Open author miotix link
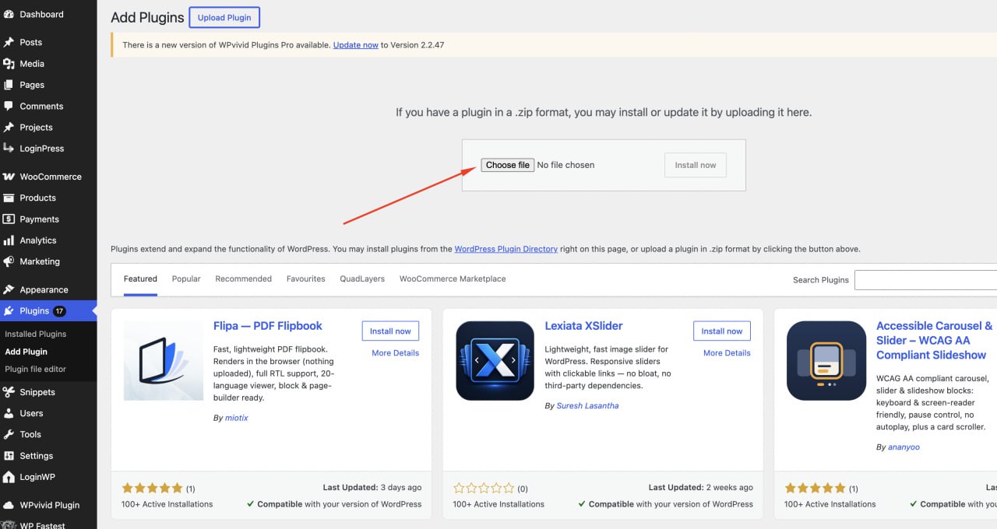This screenshot has width=997, height=529. [x=237, y=418]
